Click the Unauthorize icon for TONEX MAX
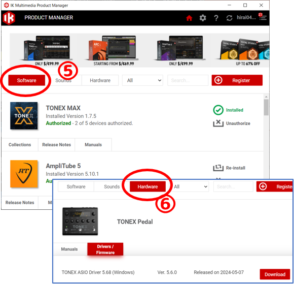294x284 pixels. pos(218,123)
